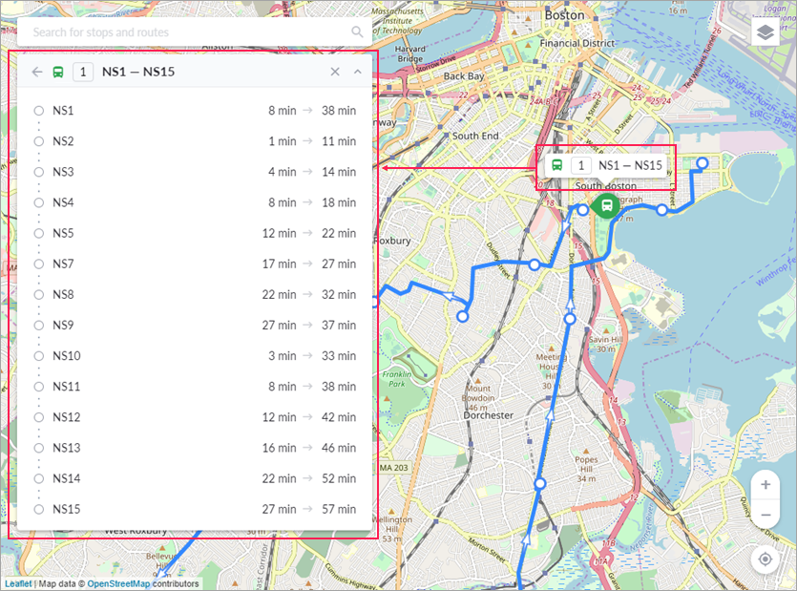Click route number 1 badge in panel header

pos(83,72)
